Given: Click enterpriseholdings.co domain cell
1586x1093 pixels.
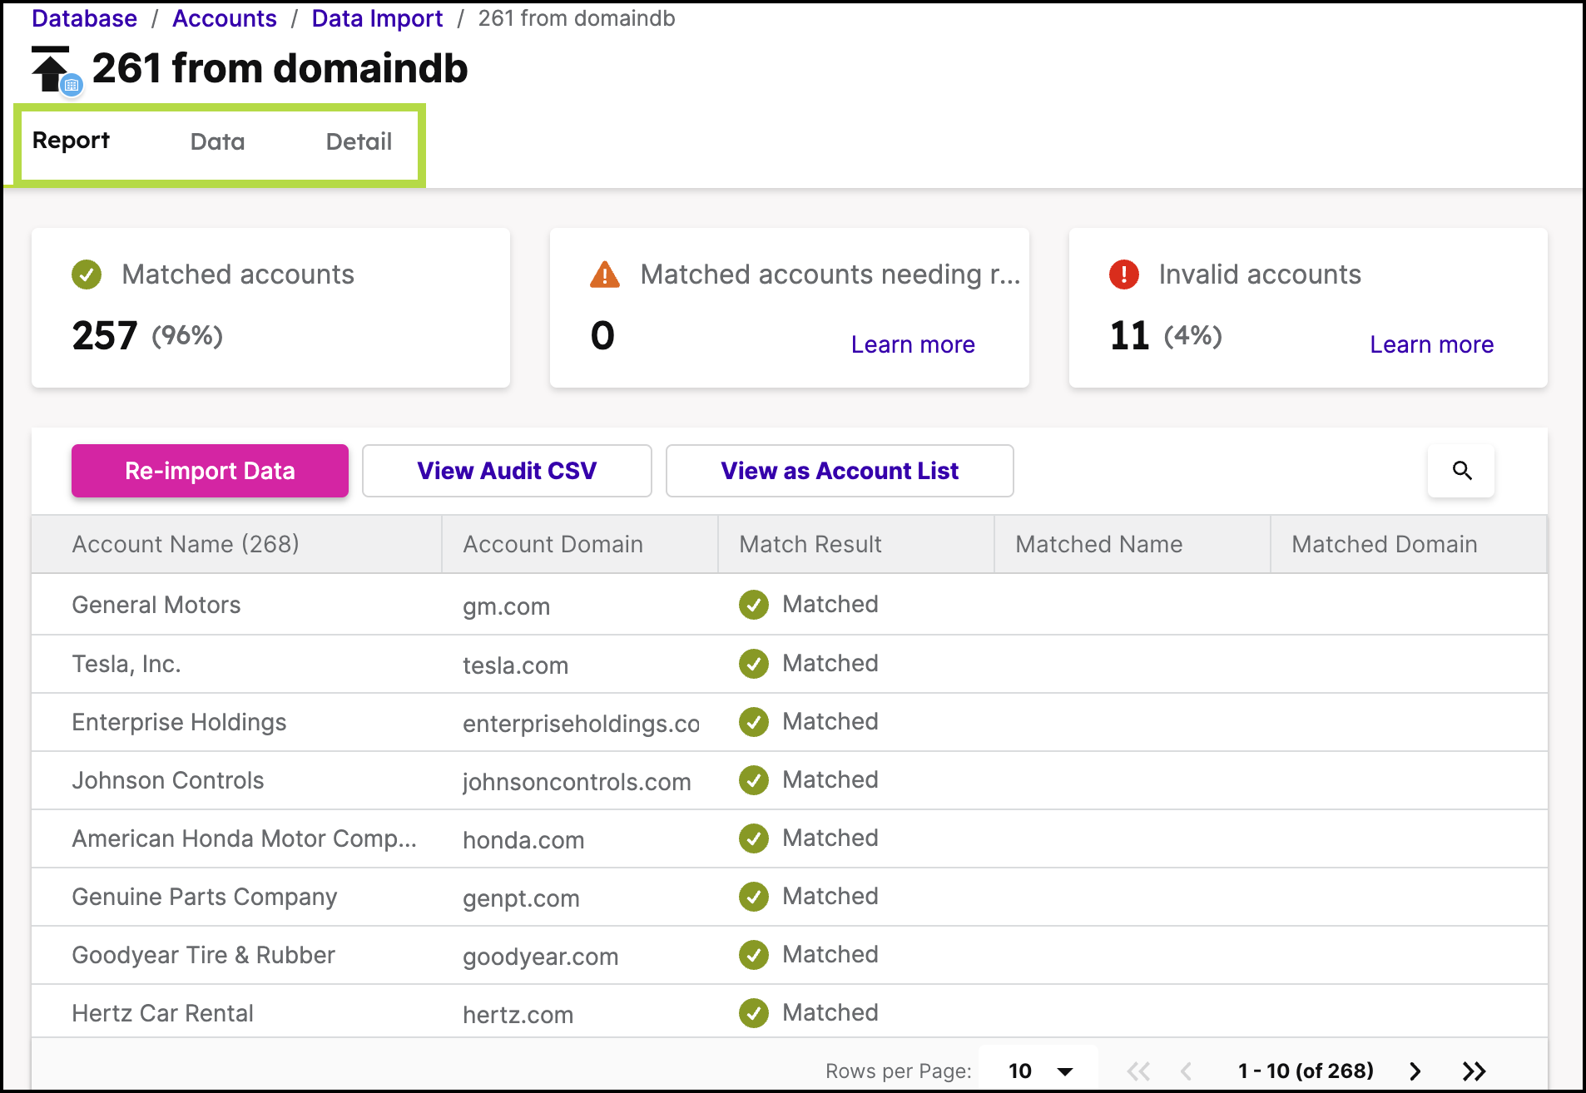Looking at the screenshot, I should (581, 724).
